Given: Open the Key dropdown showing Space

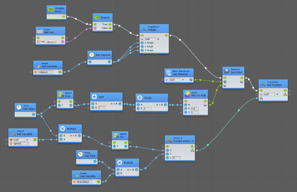Looking at the screenshot, I should pyautogui.click(x=51, y=41).
